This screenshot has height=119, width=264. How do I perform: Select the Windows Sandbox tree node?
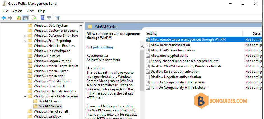pyautogui.click(x=48, y=116)
